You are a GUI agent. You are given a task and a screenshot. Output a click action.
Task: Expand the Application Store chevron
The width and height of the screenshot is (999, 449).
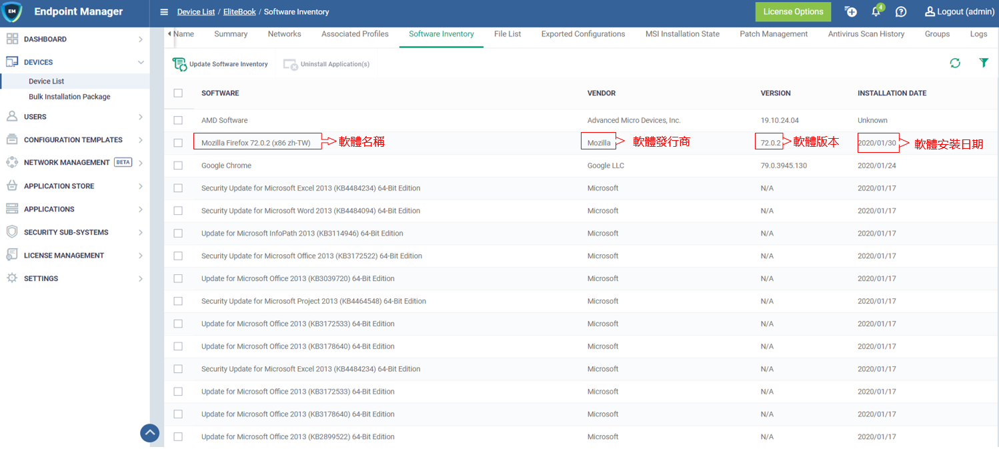click(141, 186)
